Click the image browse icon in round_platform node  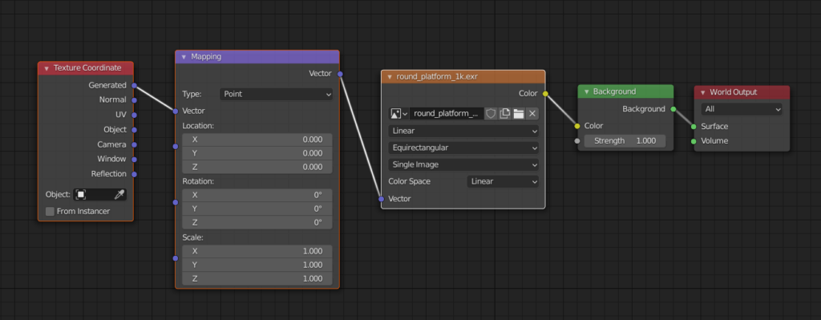[398, 114]
